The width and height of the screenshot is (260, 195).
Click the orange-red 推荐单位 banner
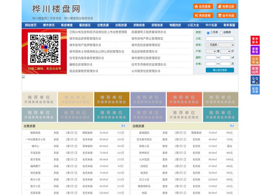(185, 99)
